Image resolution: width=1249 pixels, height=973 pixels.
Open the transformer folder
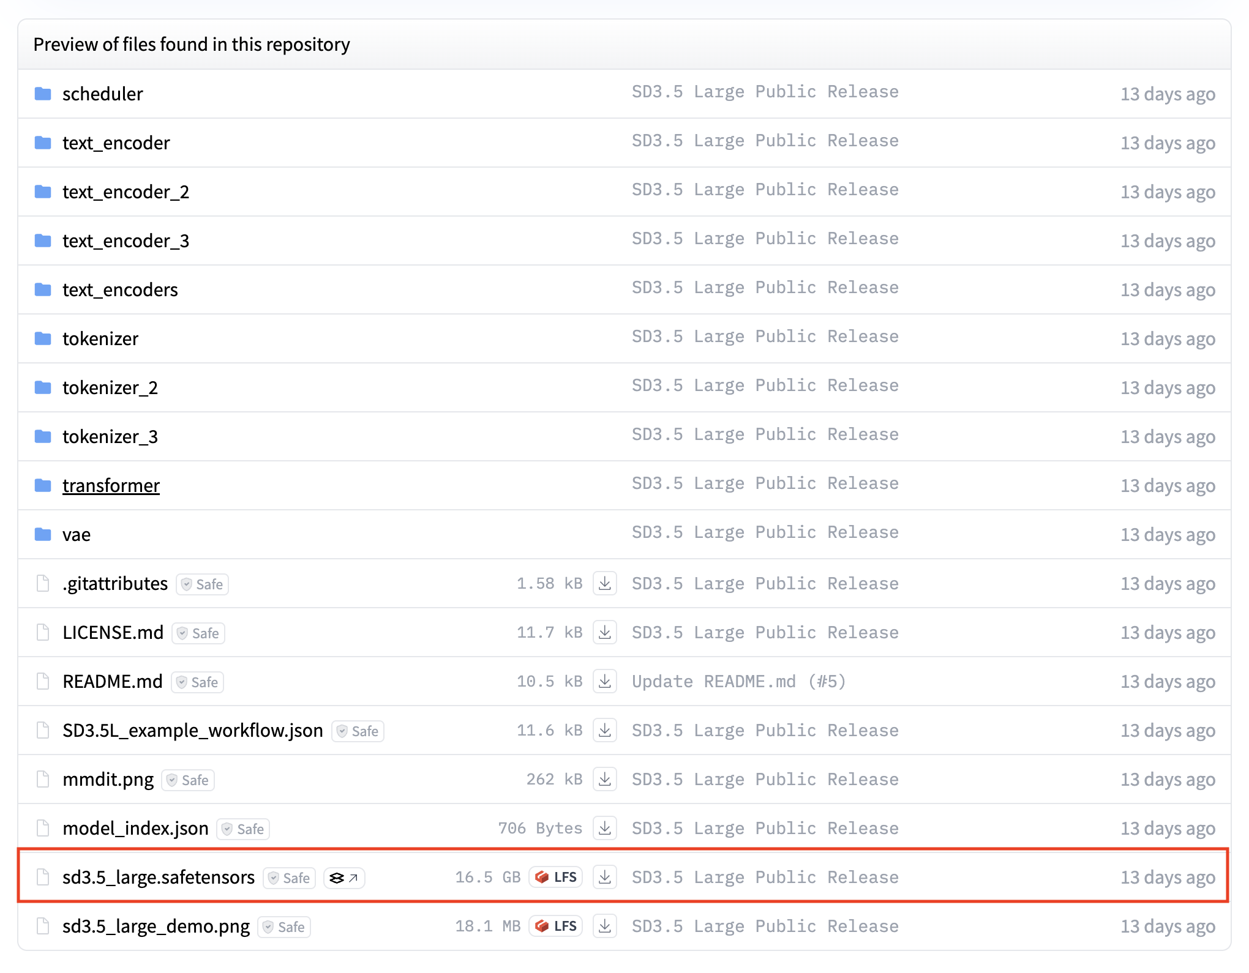coord(111,485)
